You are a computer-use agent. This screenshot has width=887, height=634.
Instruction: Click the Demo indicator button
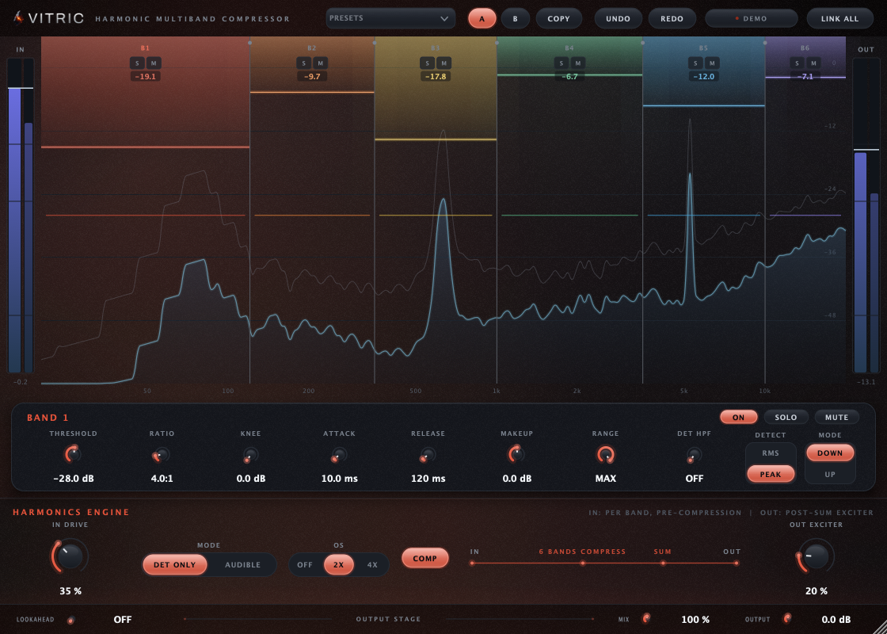pos(752,19)
